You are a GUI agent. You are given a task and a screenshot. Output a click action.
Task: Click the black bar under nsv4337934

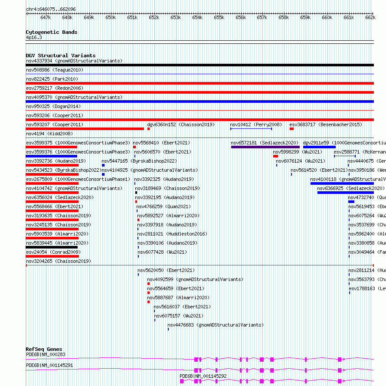pyautogui.click(x=200, y=65)
